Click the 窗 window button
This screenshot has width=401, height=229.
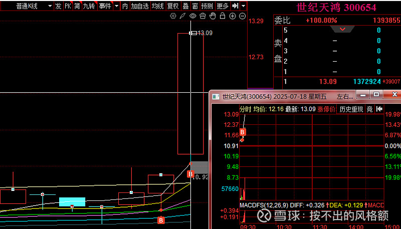(x=195, y=6)
